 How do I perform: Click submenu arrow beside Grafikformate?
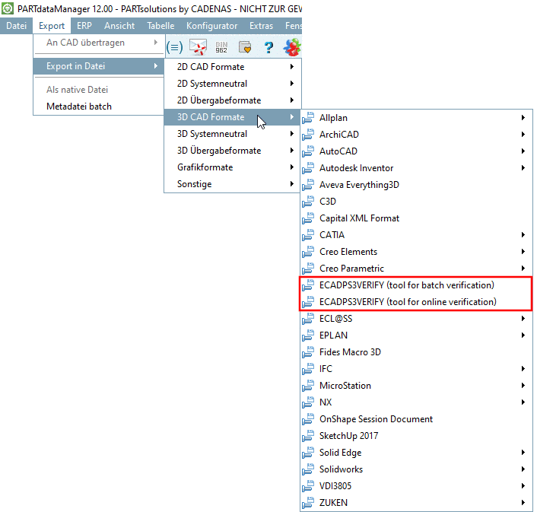pos(292,167)
